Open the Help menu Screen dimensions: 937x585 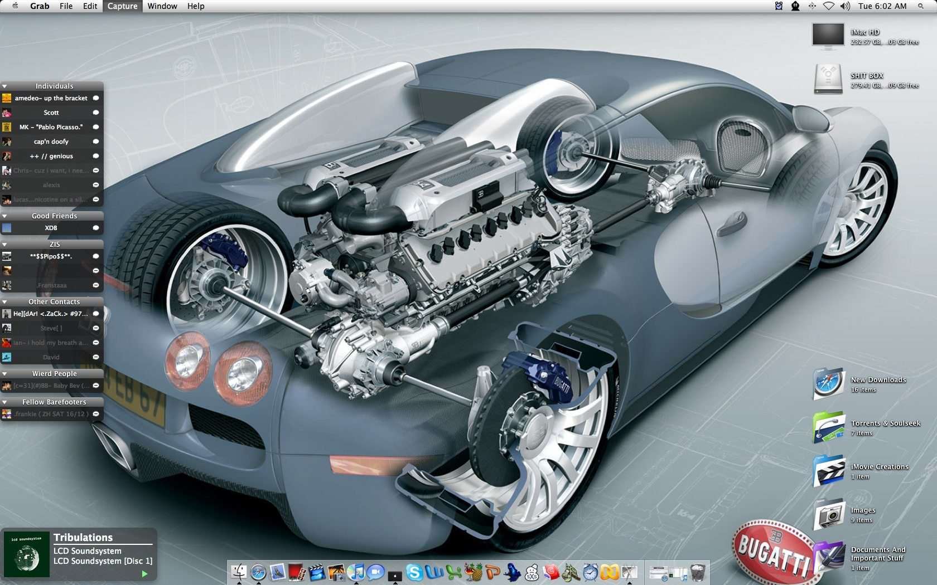[196, 6]
